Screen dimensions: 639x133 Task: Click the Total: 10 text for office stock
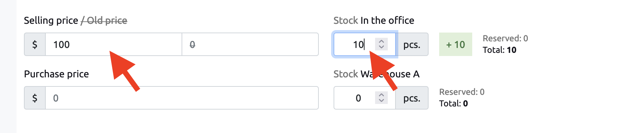pos(500,50)
